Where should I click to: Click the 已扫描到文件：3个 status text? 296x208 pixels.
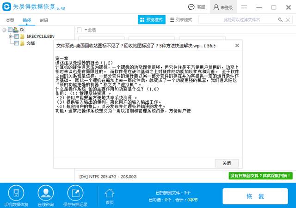[x=173, y=193]
